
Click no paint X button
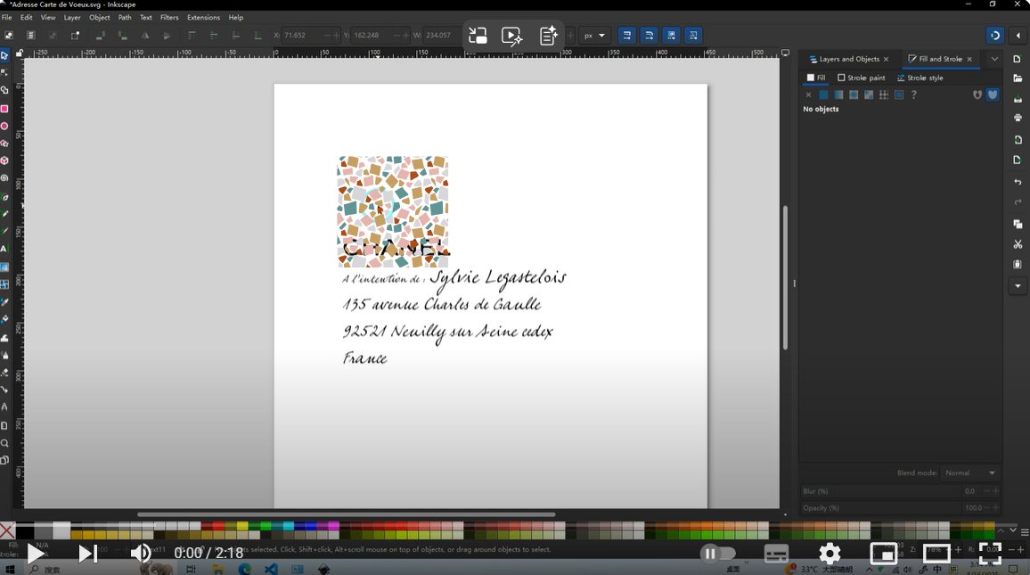click(808, 94)
